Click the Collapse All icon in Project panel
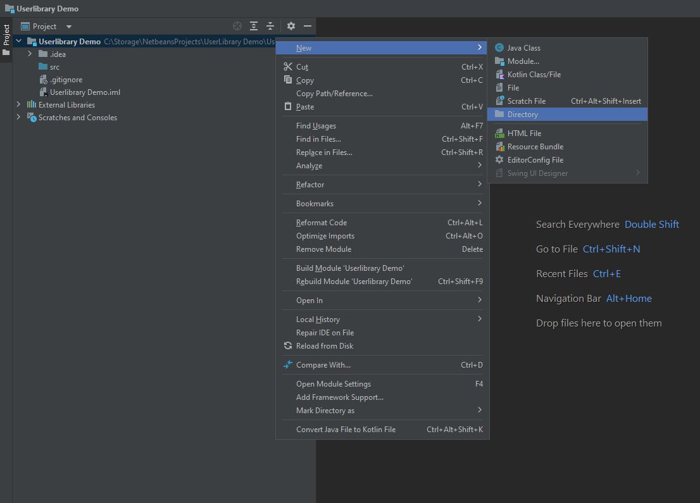This screenshot has width=700, height=503. 270,27
